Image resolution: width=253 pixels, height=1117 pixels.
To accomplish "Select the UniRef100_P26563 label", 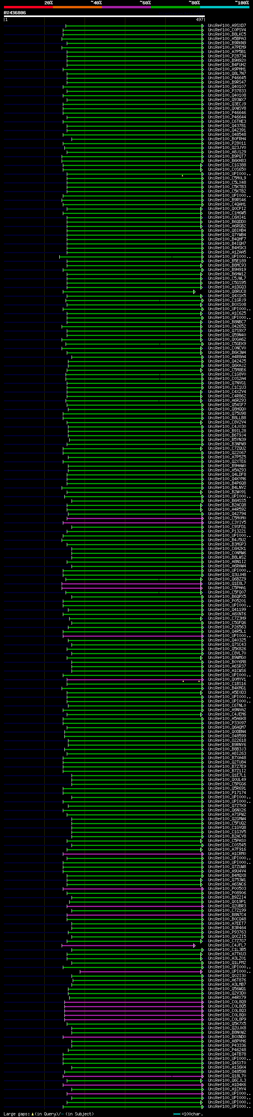I will 227,627.
